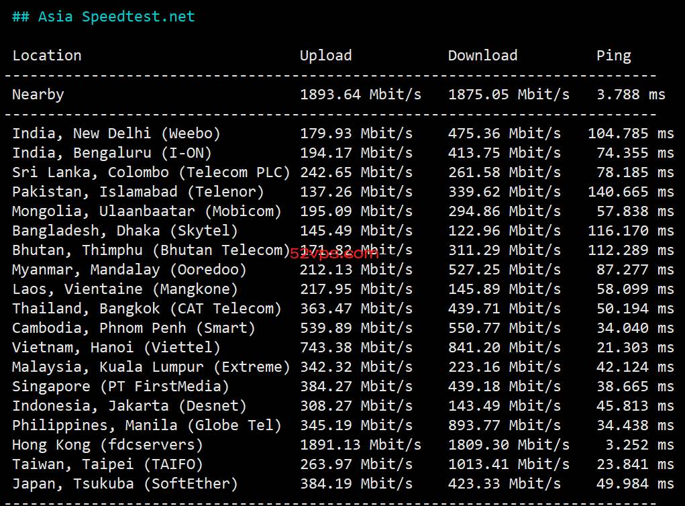The width and height of the screenshot is (685, 506).
Task: Select Bangkok ping value 50.194 ms
Action: point(635,309)
